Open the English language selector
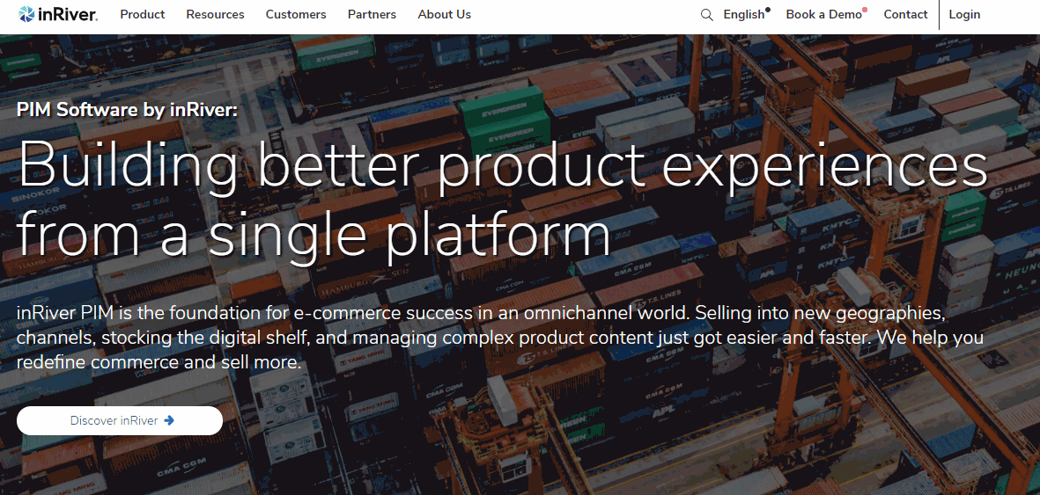 pos(743,15)
